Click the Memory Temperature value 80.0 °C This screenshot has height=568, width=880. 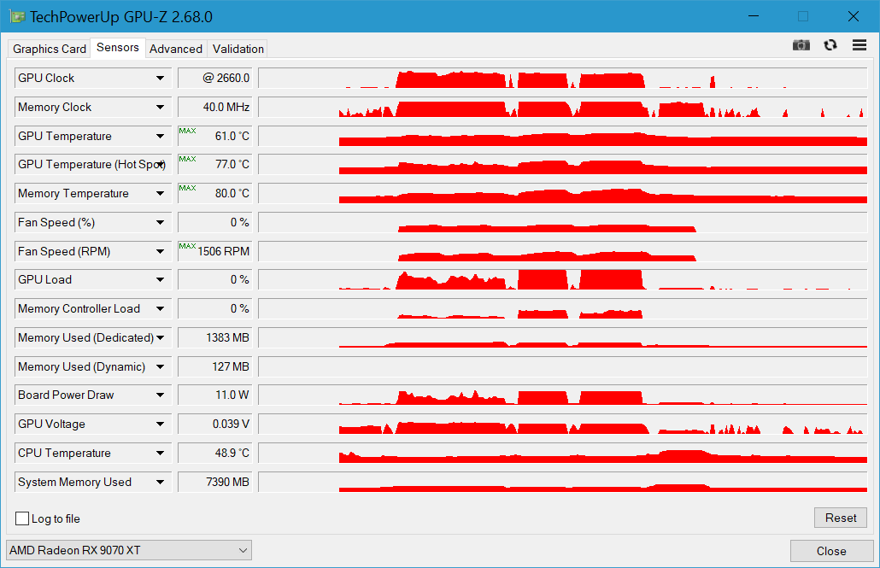click(215, 194)
